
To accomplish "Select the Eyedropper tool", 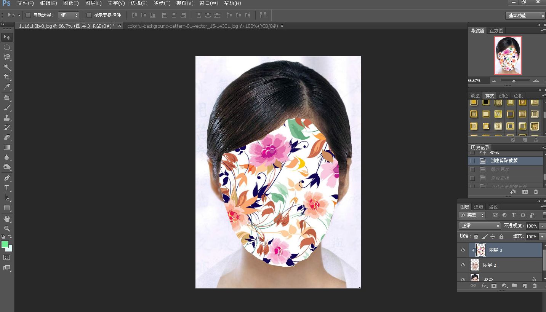I will [x=7, y=87].
